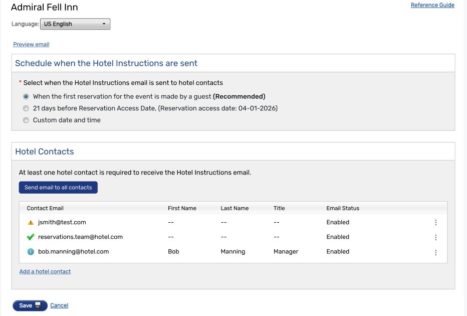This screenshot has width=467, height=316.
Task: Open the Reference Guide link
Action: click(x=432, y=5)
